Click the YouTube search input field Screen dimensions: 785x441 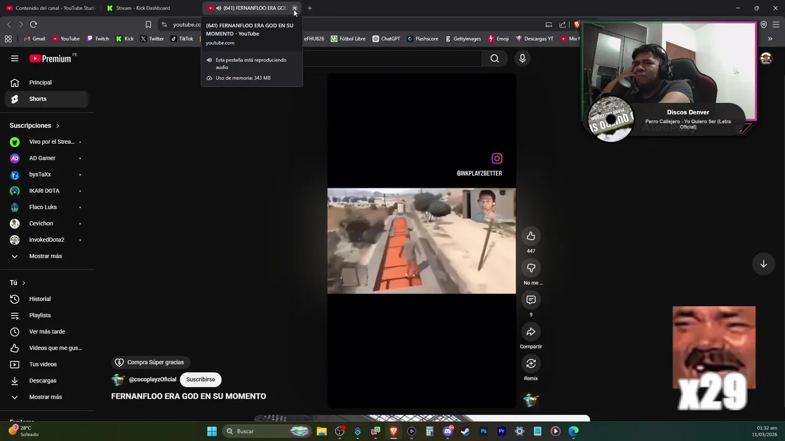tap(392, 58)
